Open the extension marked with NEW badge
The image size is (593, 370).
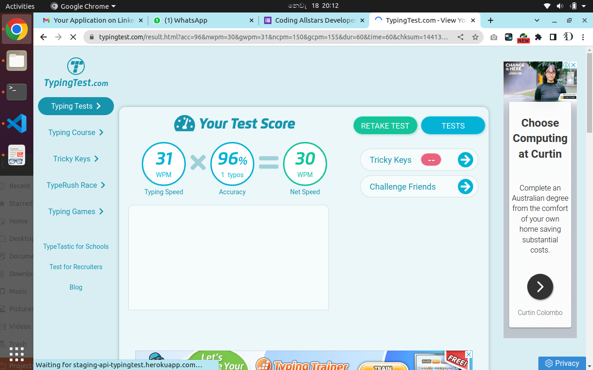pos(523,38)
